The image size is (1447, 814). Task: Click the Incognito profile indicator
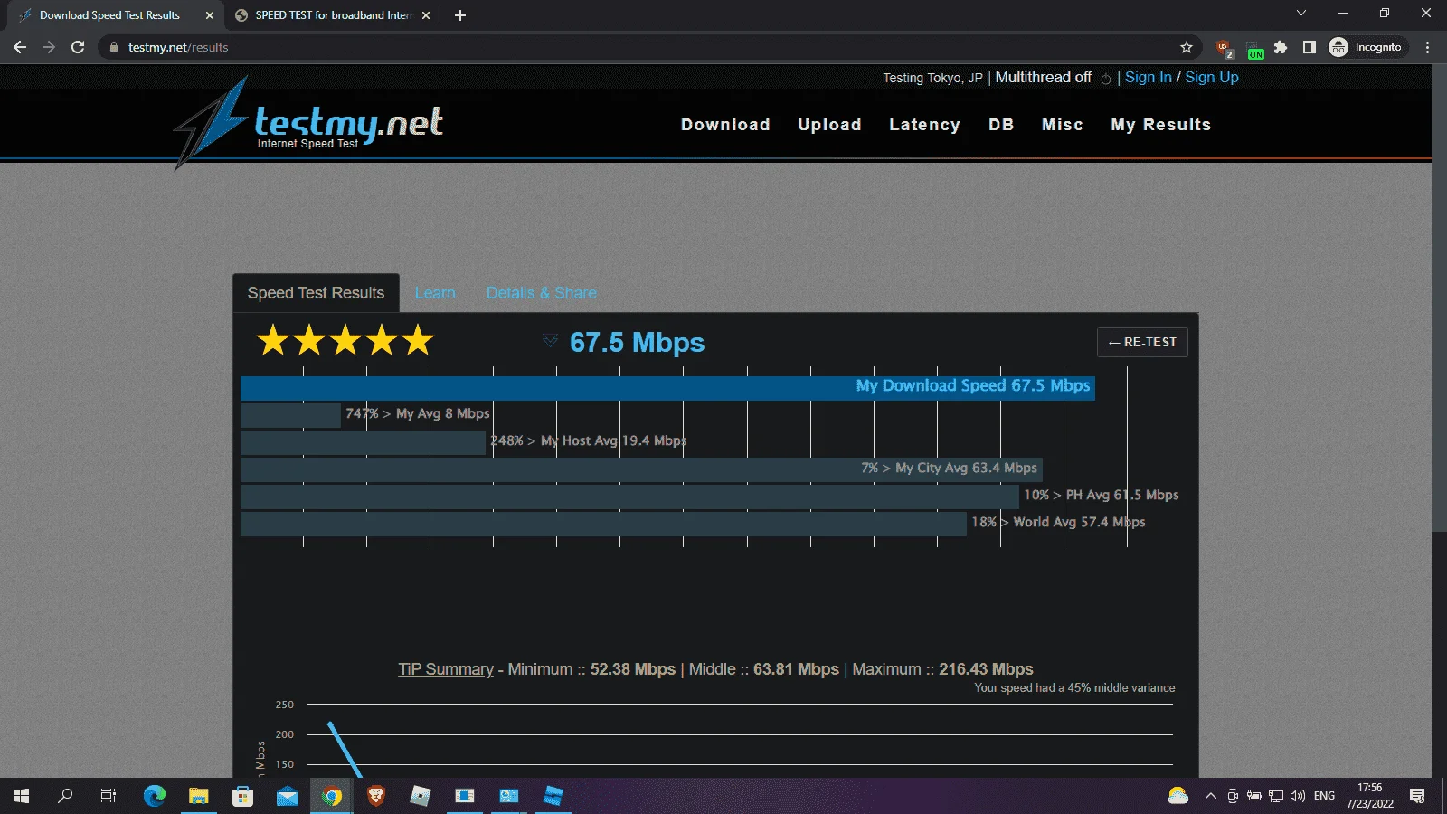coord(1367,47)
